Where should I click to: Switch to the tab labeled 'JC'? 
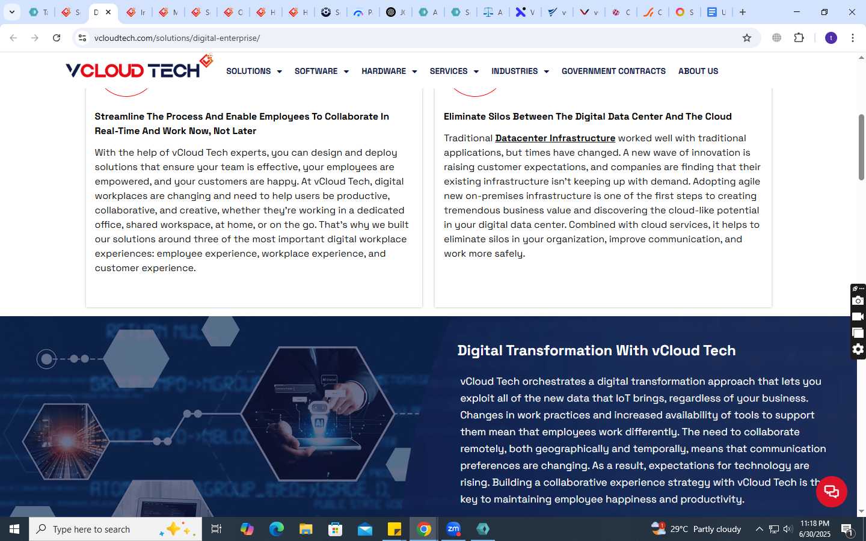tap(396, 12)
